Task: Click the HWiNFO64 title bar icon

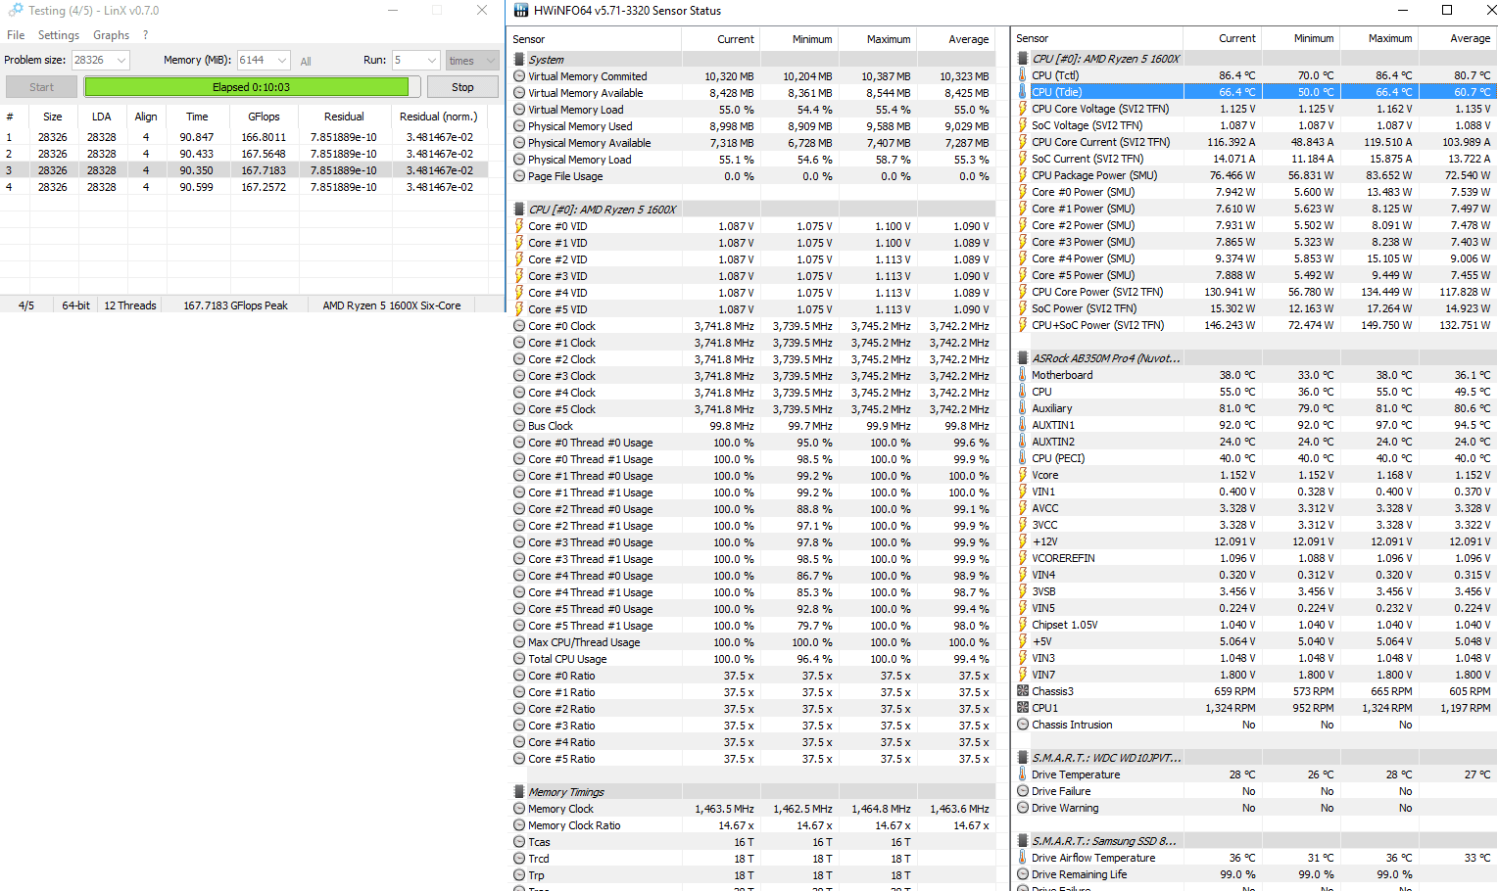Action: tap(521, 11)
